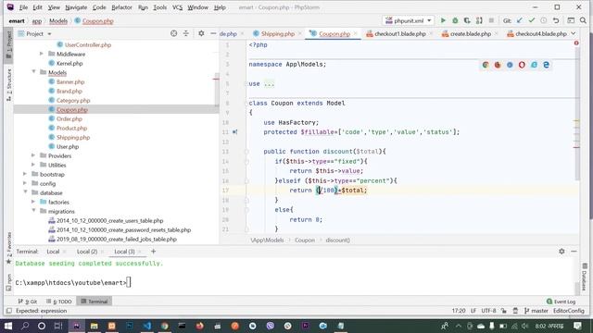Minimize the Terminal panel
The width and height of the screenshot is (593, 333).
point(574,251)
